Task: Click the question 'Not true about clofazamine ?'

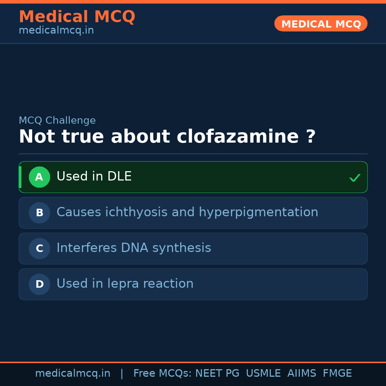Action: pyautogui.click(x=167, y=137)
